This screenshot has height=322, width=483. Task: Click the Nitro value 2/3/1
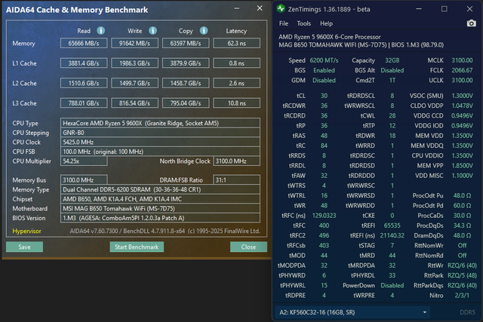pyautogui.click(x=462, y=295)
